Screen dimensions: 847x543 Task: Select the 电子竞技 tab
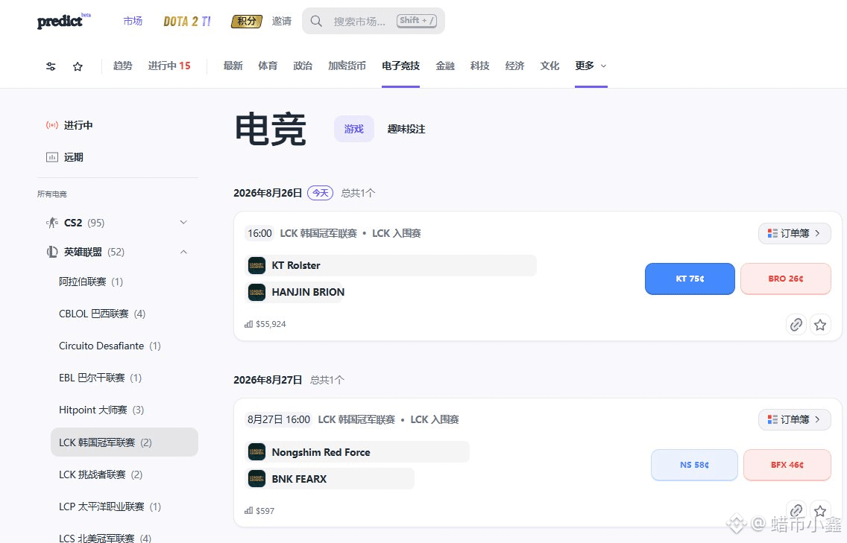click(x=401, y=66)
